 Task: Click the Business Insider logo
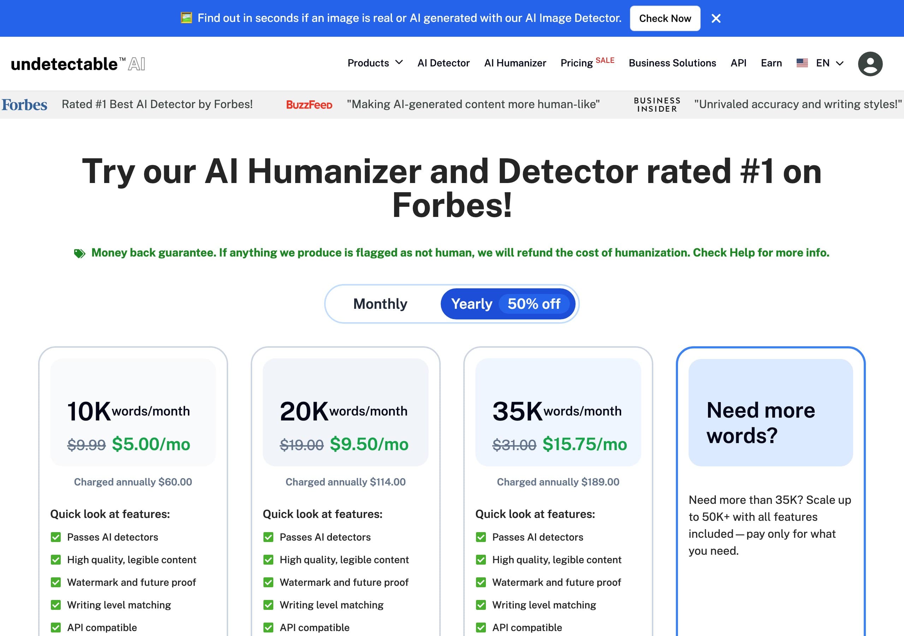pos(657,105)
